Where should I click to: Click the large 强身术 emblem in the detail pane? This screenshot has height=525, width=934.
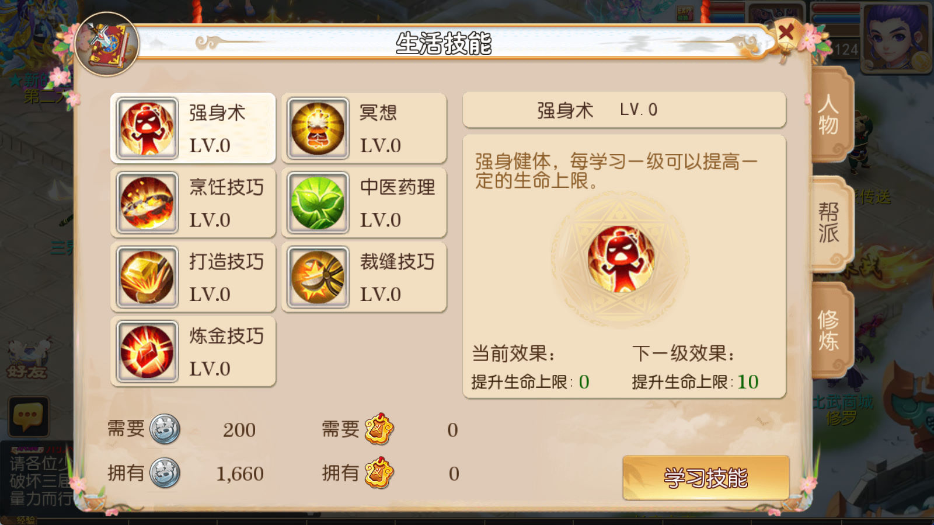(x=621, y=259)
